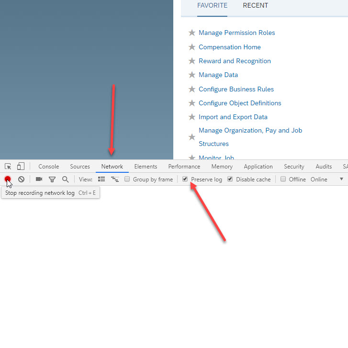The width and height of the screenshot is (348, 348).
Task: Open the Configure Object Definitions link
Action: tap(240, 103)
